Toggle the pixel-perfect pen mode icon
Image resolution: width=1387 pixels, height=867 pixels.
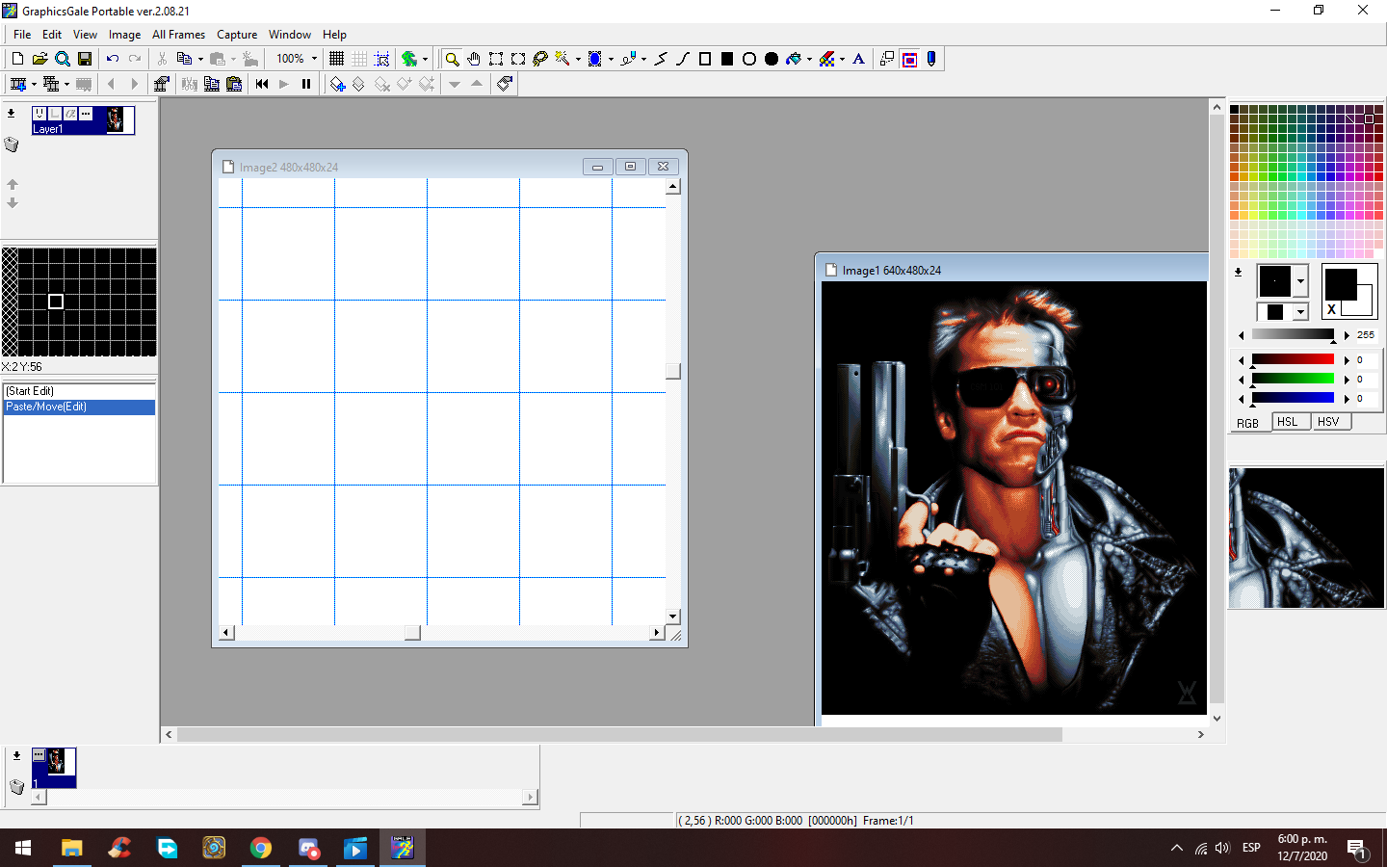[931, 59]
